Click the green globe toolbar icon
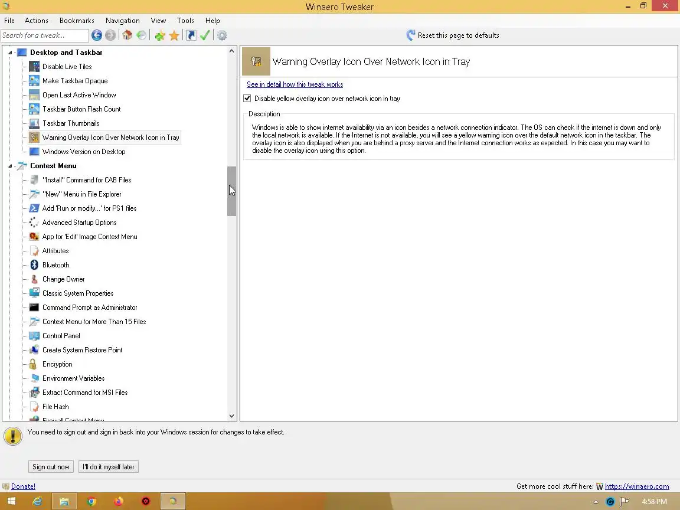 point(142,35)
